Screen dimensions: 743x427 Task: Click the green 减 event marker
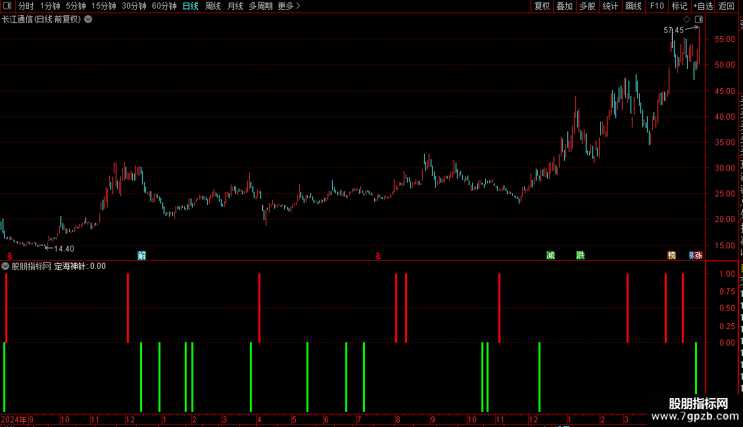click(550, 255)
